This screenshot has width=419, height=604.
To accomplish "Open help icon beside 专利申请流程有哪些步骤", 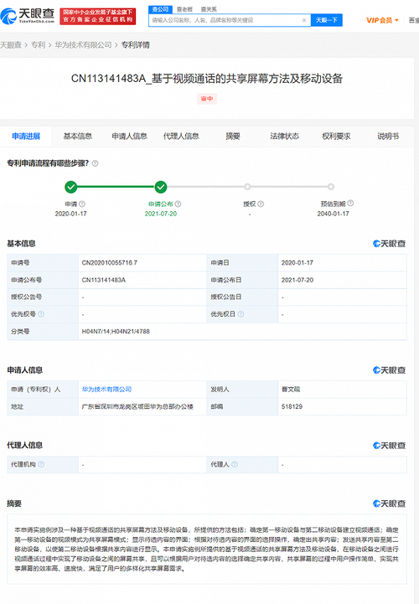I will pos(96,163).
